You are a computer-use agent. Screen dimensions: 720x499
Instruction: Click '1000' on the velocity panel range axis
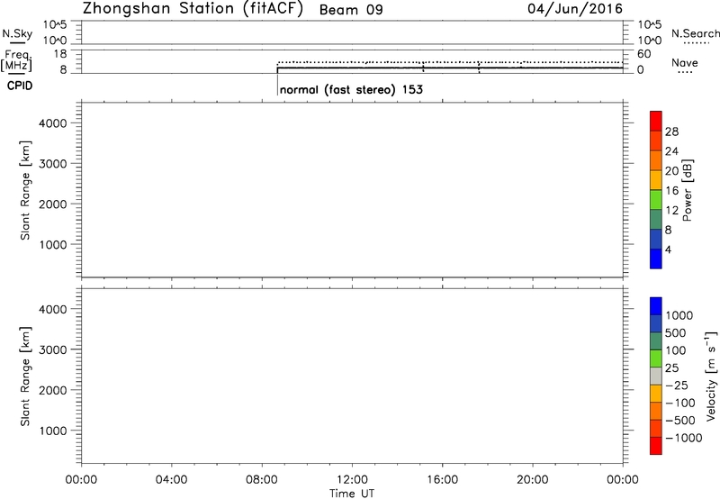tap(52, 431)
